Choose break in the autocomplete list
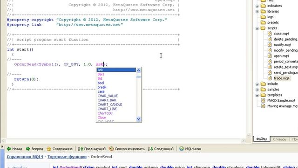Screen dimensions: 298x168 click(116, 87)
